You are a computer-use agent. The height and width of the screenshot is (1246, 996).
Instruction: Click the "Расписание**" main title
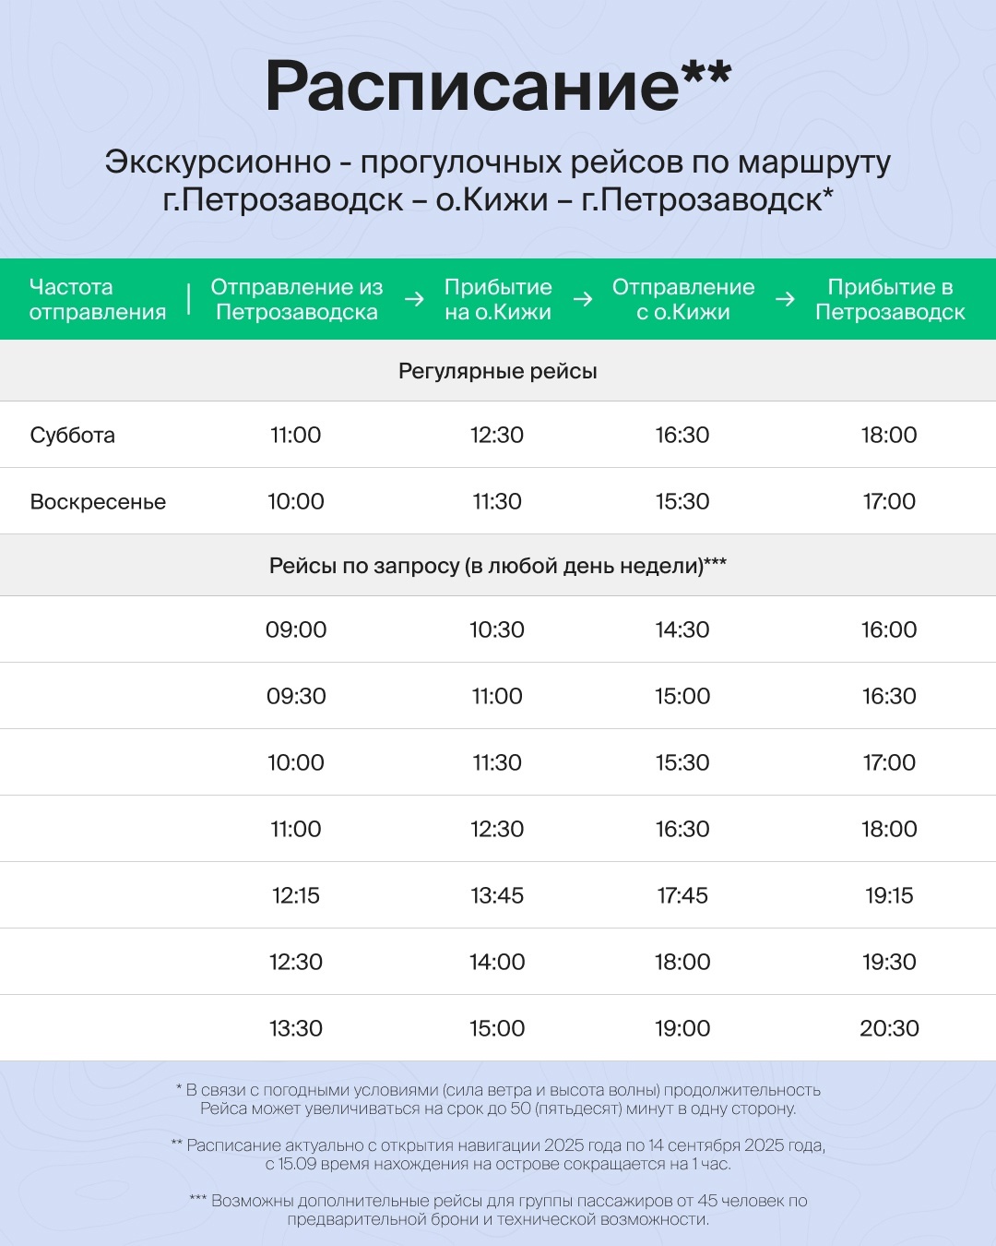[498, 85]
